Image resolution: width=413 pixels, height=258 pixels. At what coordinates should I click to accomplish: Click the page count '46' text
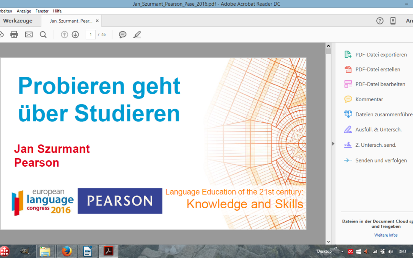click(x=104, y=34)
